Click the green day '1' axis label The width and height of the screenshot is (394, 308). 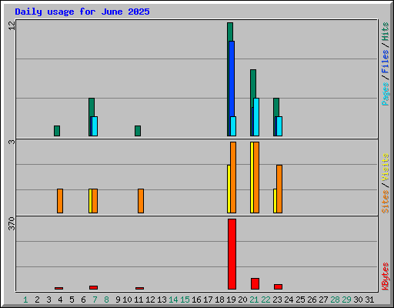25,300
